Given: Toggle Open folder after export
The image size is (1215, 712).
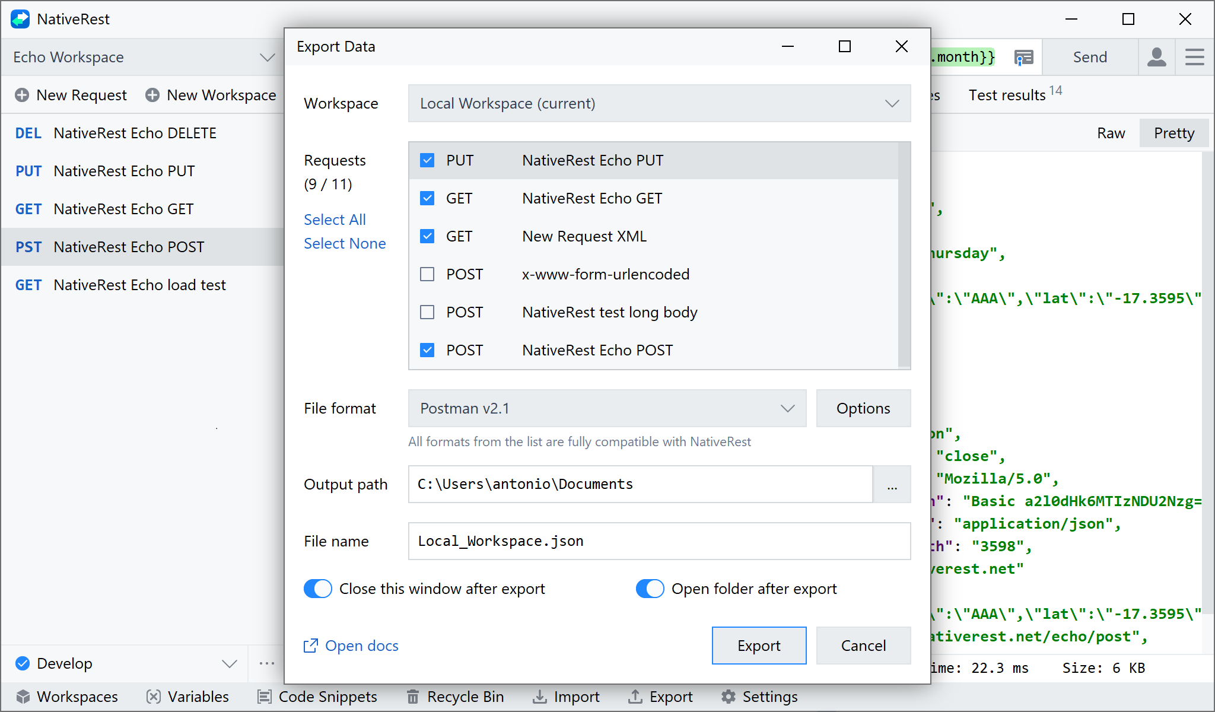Looking at the screenshot, I should [x=650, y=589].
